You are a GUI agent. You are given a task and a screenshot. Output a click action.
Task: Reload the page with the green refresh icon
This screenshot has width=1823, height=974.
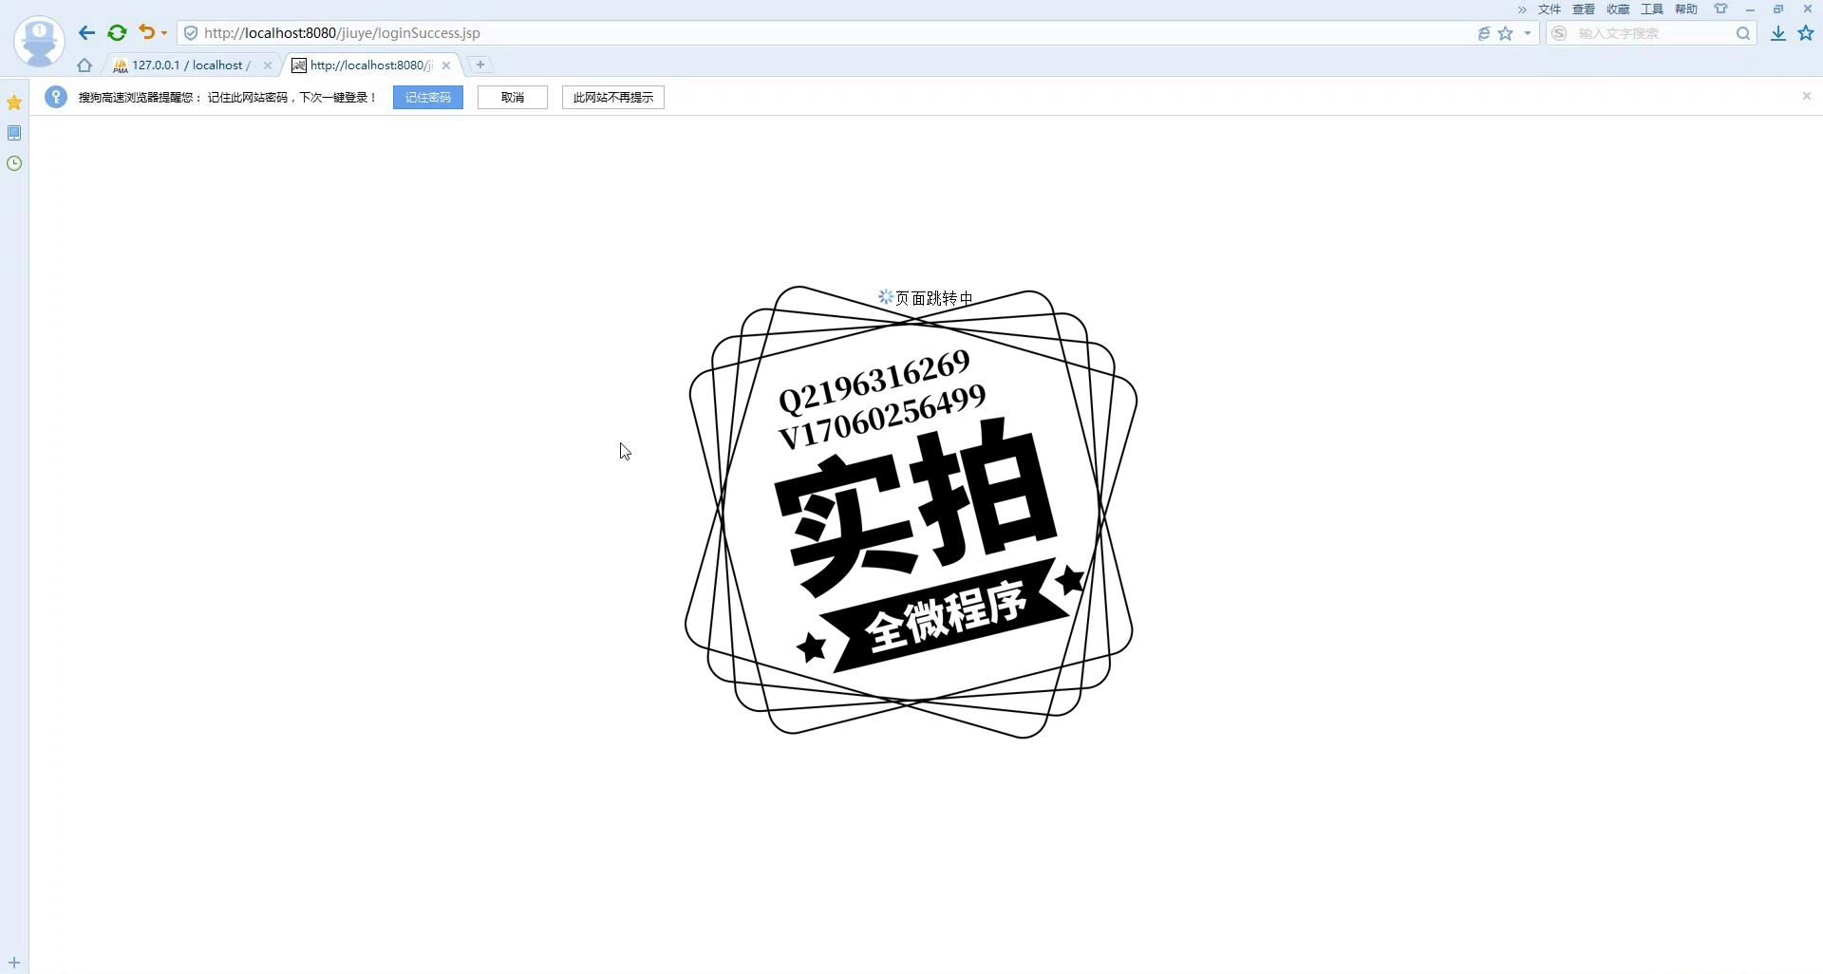pyautogui.click(x=117, y=33)
